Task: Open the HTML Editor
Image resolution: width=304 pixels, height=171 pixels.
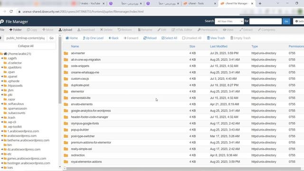Action: tap(182, 29)
